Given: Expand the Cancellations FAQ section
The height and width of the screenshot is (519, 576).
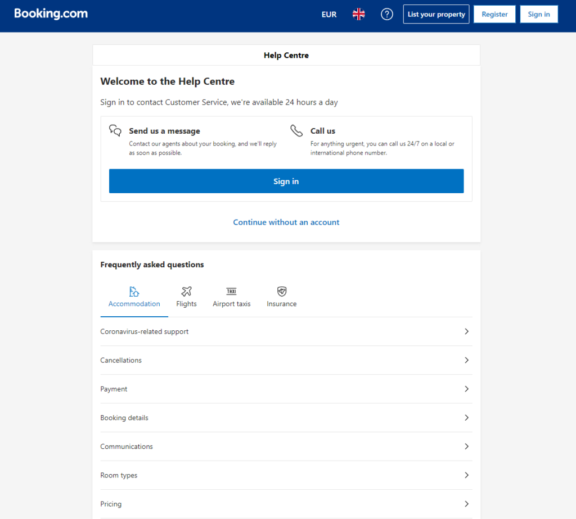Looking at the screenshot, I should pyautogui.click(x=286, y=360).
